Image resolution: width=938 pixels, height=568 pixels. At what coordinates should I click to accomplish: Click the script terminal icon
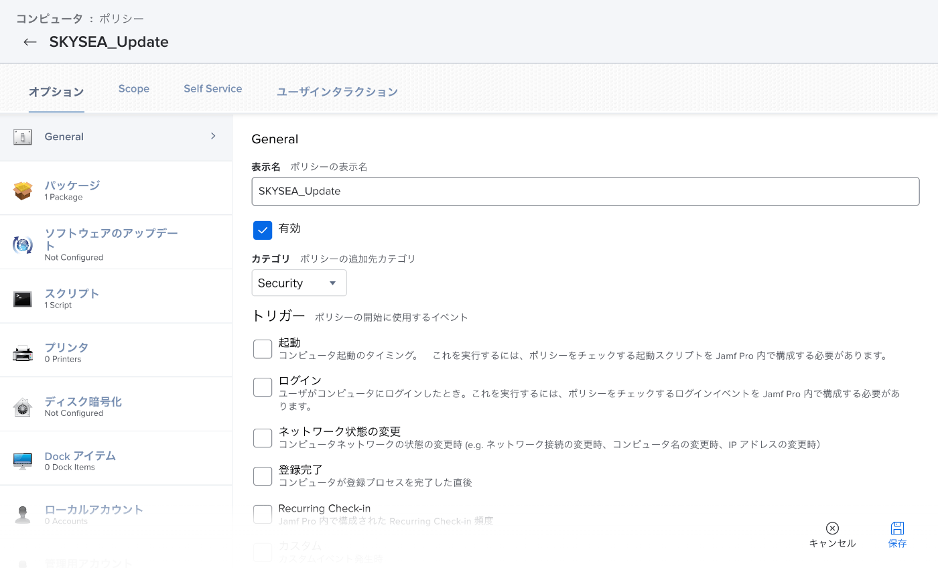(x=23, y=299)
